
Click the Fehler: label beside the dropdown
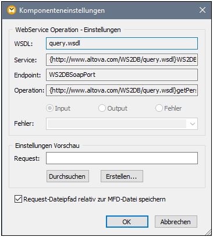[24, 123]
